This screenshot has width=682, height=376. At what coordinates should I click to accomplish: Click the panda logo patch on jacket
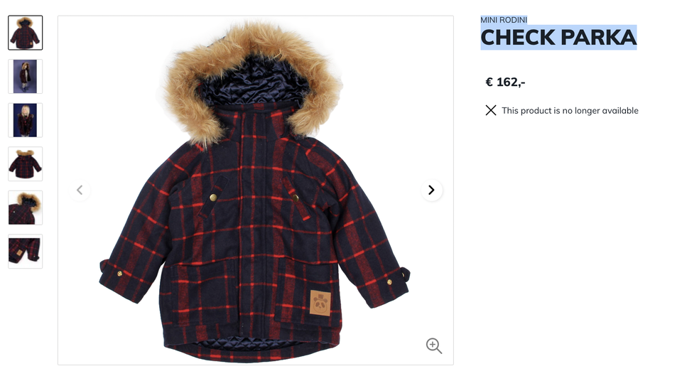click(320, 304)
